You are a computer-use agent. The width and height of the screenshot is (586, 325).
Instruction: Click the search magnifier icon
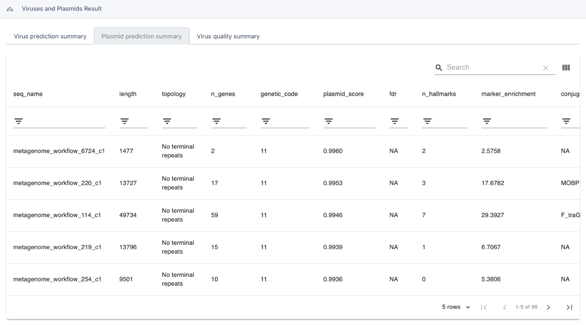(x=439, y=68)
